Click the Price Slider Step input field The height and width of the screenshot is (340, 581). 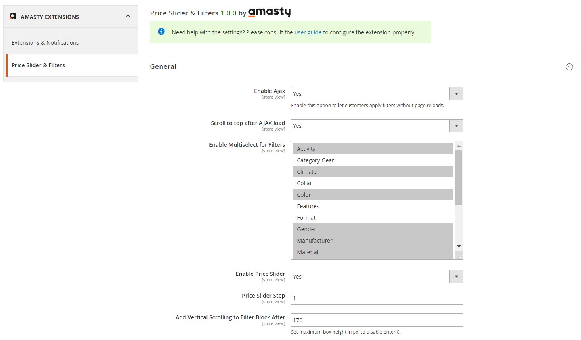pos(377,298)
